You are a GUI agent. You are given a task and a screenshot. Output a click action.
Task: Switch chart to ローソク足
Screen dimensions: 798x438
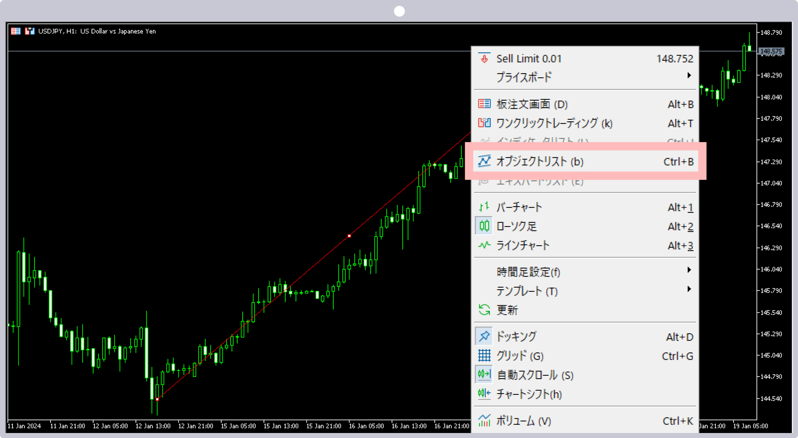pyautogui.click(x=585, y=226)
